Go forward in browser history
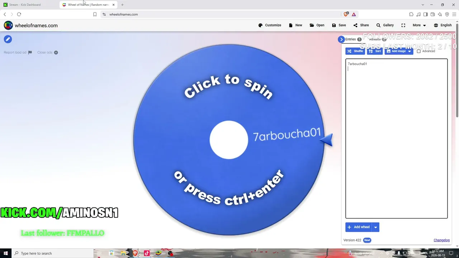 pyautogui.click(x=11, y=14)
